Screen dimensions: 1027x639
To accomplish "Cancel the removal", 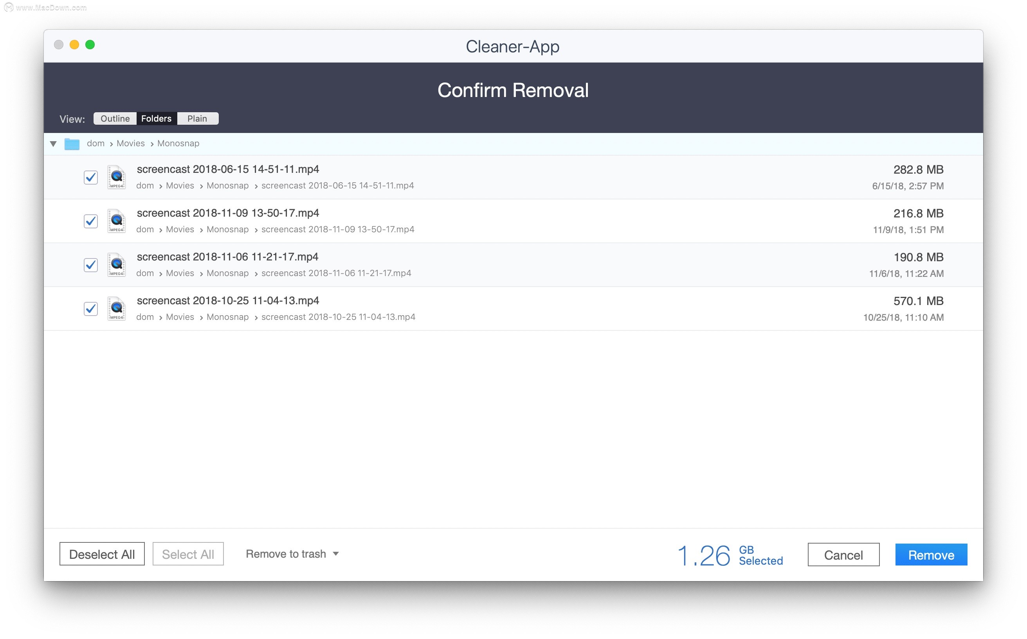I will tap(844, 555).
